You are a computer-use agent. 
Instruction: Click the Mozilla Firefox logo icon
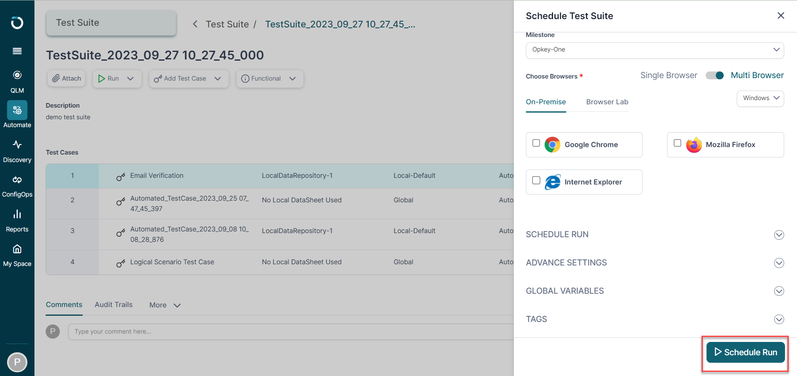coord(694,145)
